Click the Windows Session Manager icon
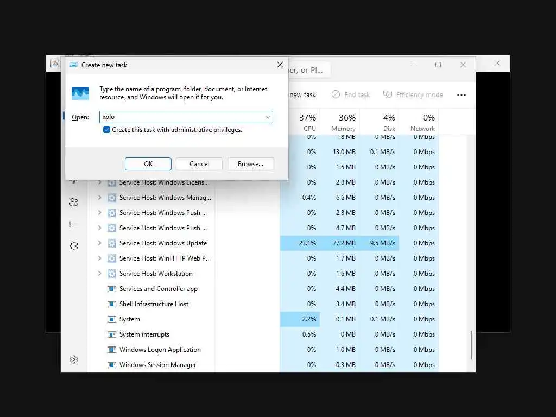The width and height of the screenshot is (556, 417). (x=112, y=365)
